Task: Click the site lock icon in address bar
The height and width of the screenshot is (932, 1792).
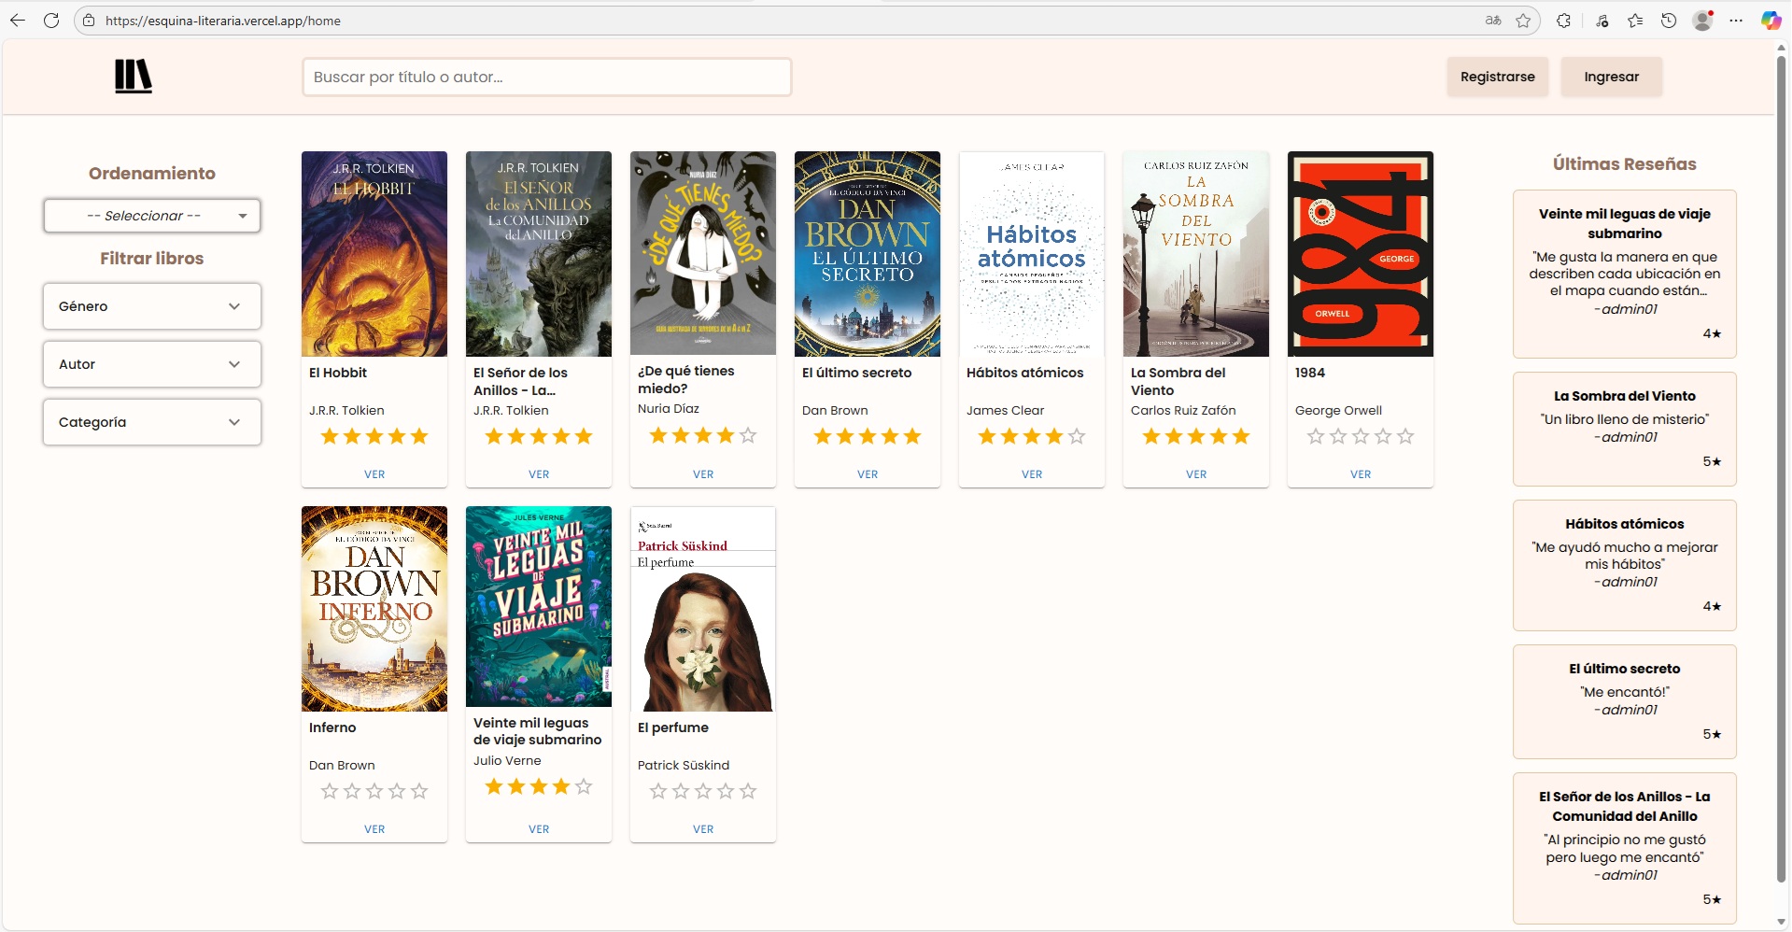Action: tap(89, 21)
